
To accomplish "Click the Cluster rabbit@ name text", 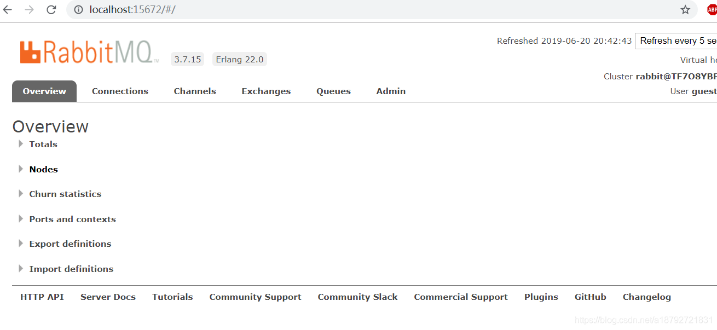I will (x=660, y=76).
